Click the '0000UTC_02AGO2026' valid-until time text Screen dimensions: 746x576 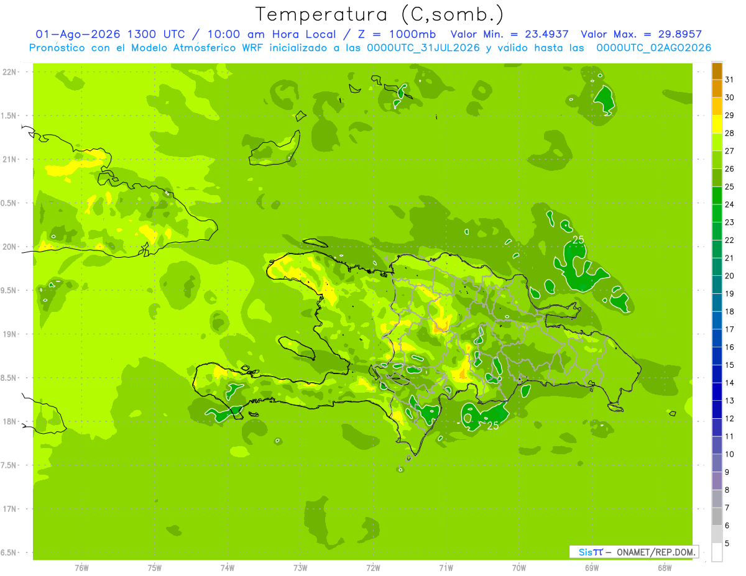[x=653, y=47]
